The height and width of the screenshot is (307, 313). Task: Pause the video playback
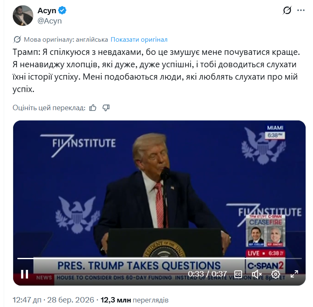[x=25, y=274]
